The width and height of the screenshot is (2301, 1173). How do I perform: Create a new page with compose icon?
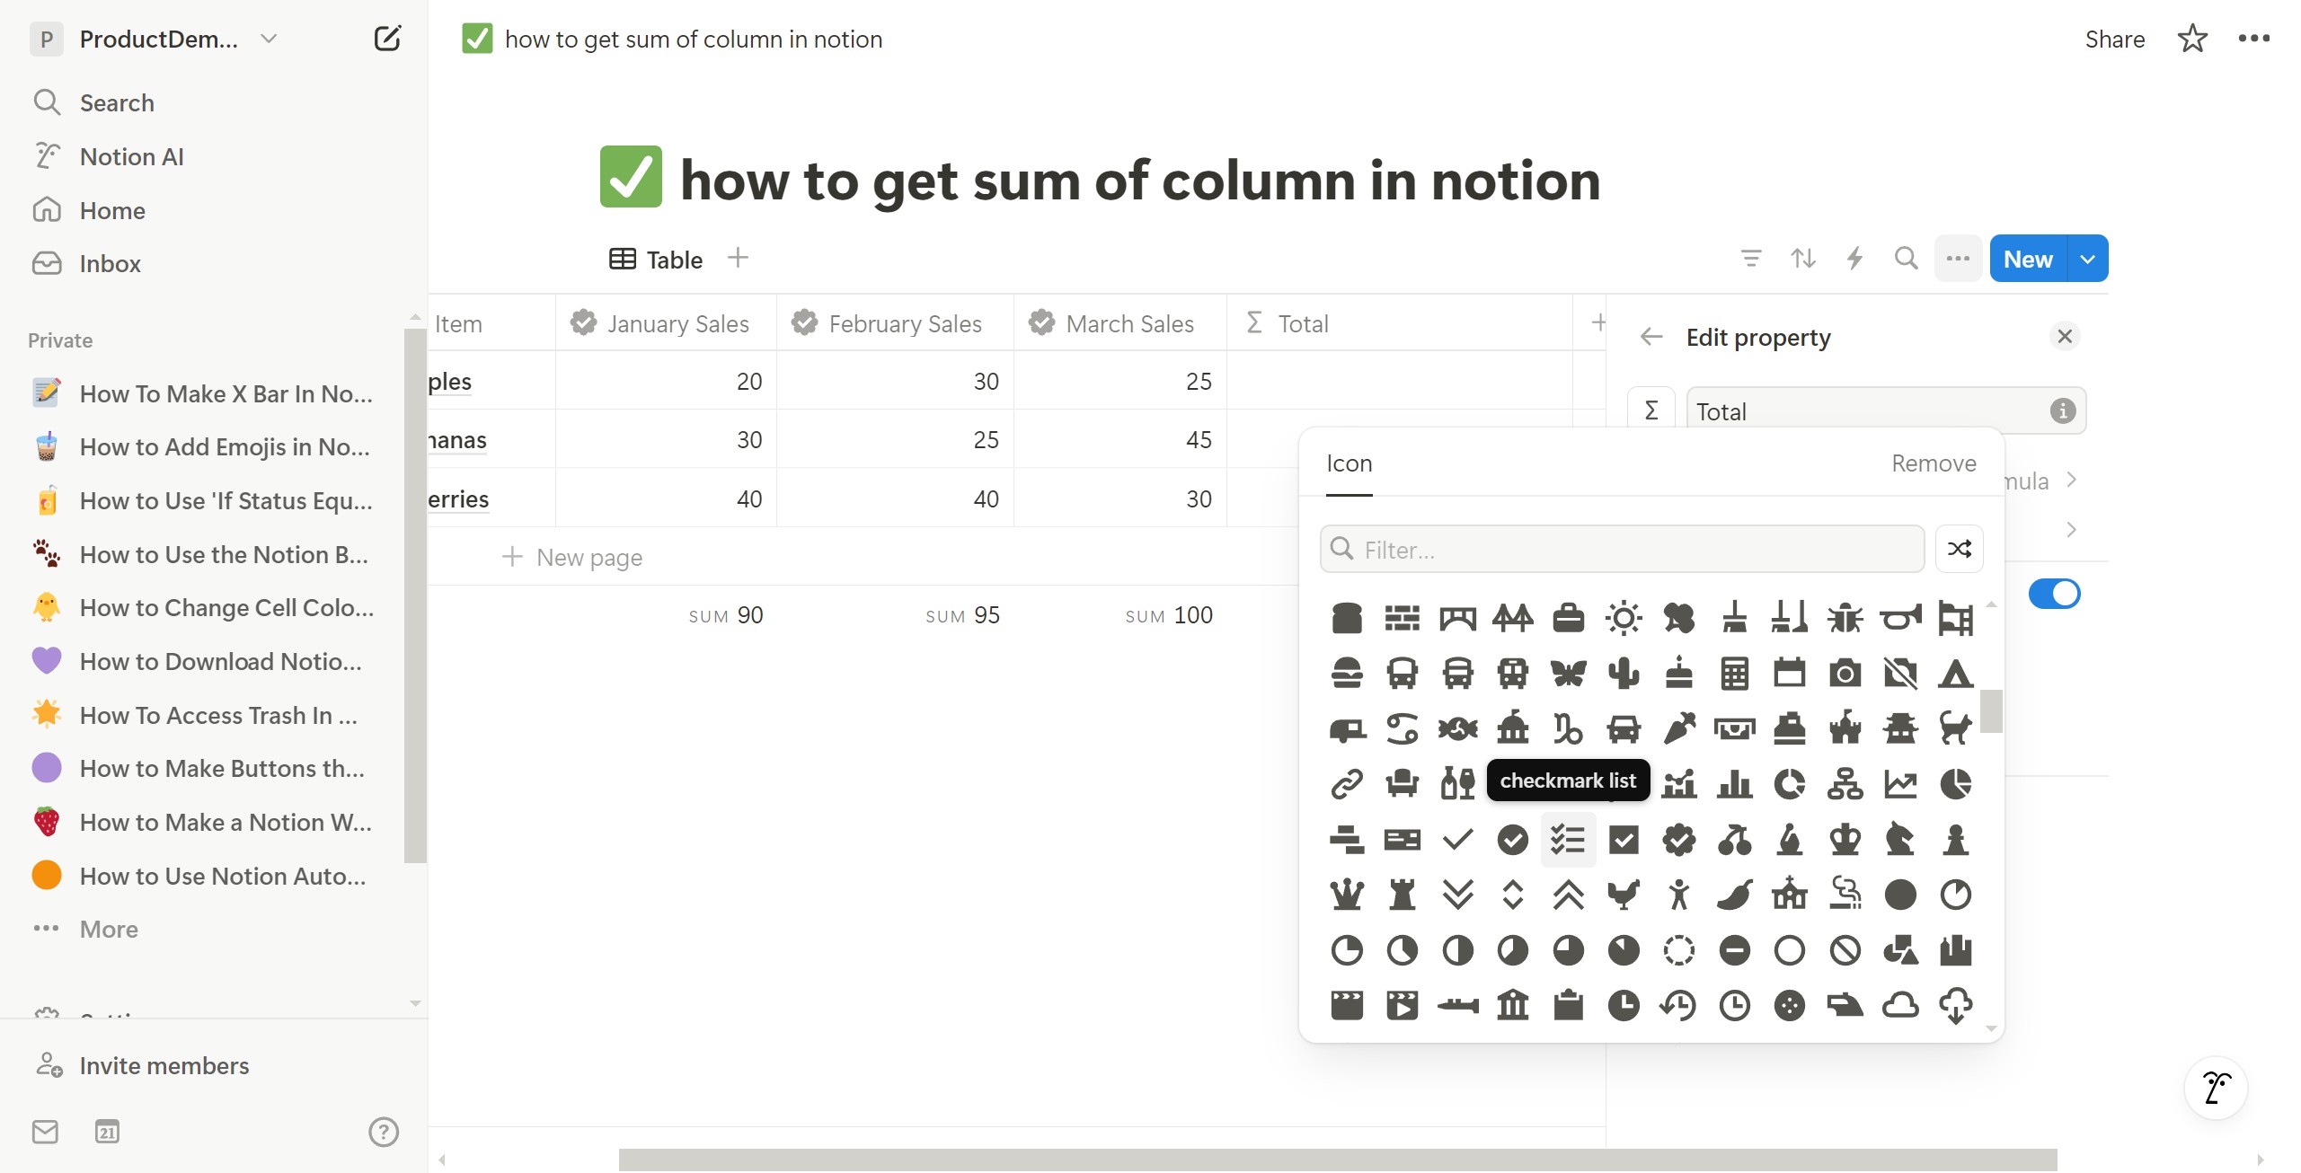(387, 39)
